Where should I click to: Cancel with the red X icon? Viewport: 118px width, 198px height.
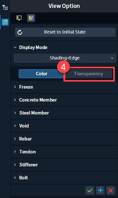111,190
